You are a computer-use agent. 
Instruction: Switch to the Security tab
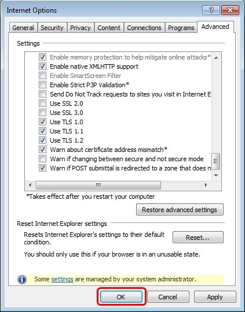pos(52,28)
